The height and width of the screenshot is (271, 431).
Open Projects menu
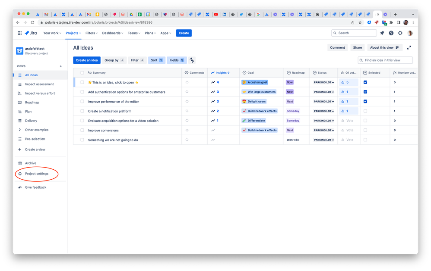(73, 33)
